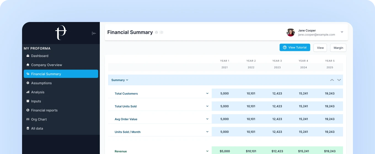
Task: Click the print icon beside Financial Summary
Action: (156, 32)
